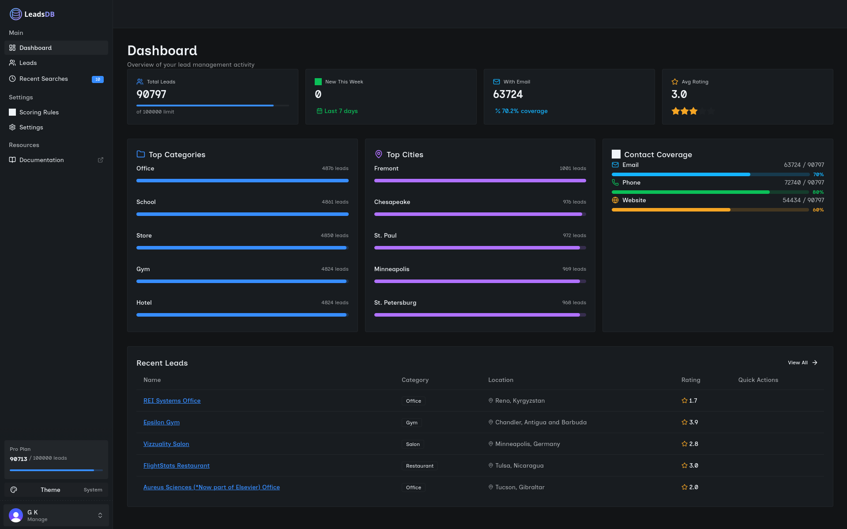
Task: Click the phone icon in Contact Coverage
Action: [x=615, y=182]
